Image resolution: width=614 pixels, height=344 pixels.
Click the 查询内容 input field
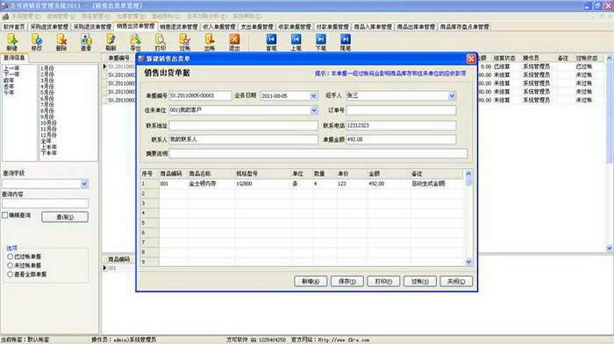(x=45, y=203)
